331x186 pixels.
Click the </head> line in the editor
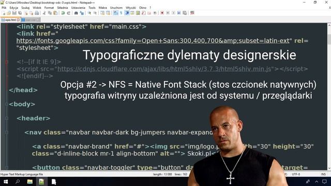click(23, 90)
